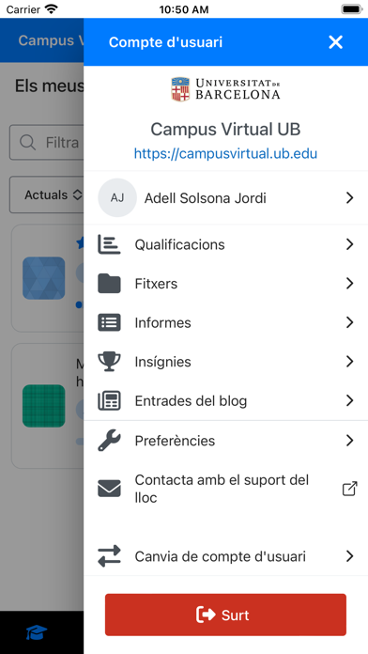Expand Canvia de compte d'usuari chevron
Viewport: 368px width, 654px height.
coord(349,556)
